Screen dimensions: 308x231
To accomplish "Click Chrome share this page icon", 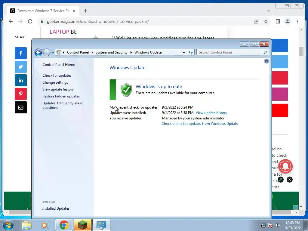I will click(x=256, y=21).
